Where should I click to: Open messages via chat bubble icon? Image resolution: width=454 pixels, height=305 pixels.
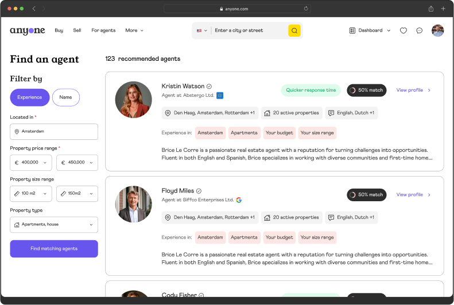[x=420, y=30]
